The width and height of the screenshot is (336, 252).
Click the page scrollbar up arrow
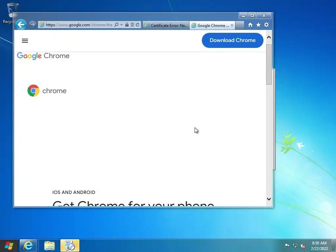click(269, 37)
